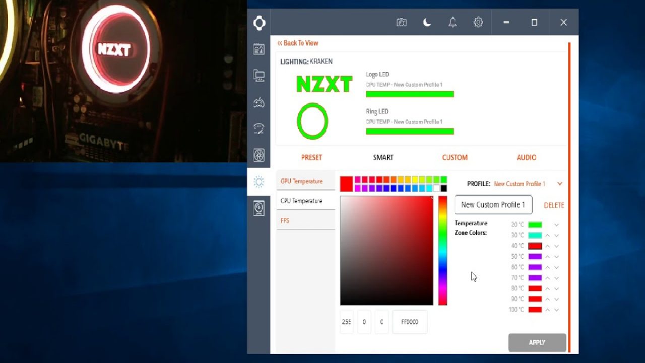
Task: Pick the black palette swatch
Action: tap(443, 189)
